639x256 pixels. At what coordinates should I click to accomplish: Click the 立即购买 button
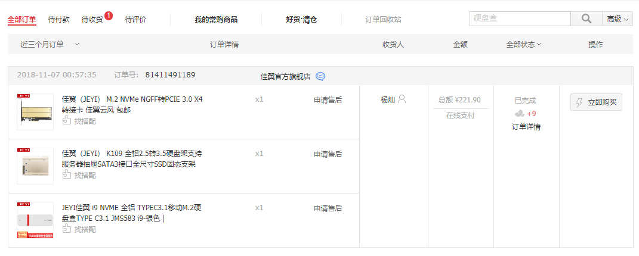click(x=596, y=103)
